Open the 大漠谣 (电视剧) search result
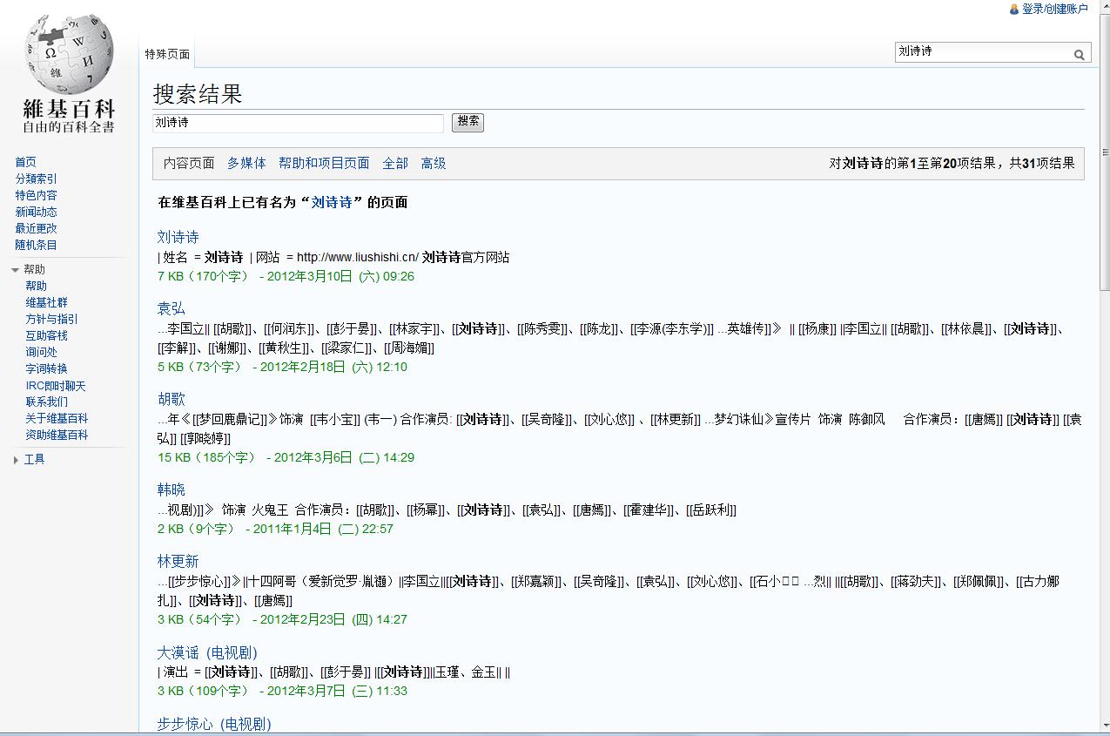1110x736 pixels. [207, 652]
